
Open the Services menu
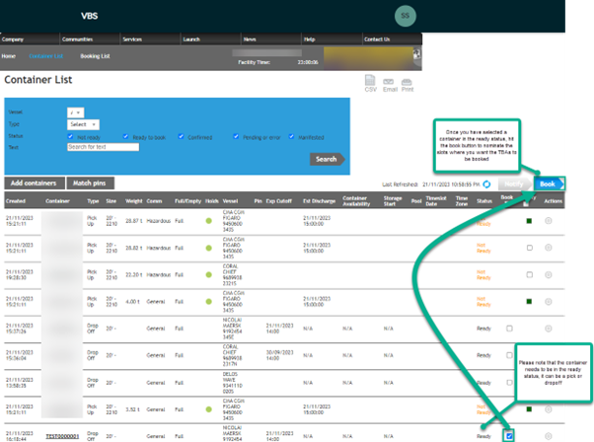point(131,39)
